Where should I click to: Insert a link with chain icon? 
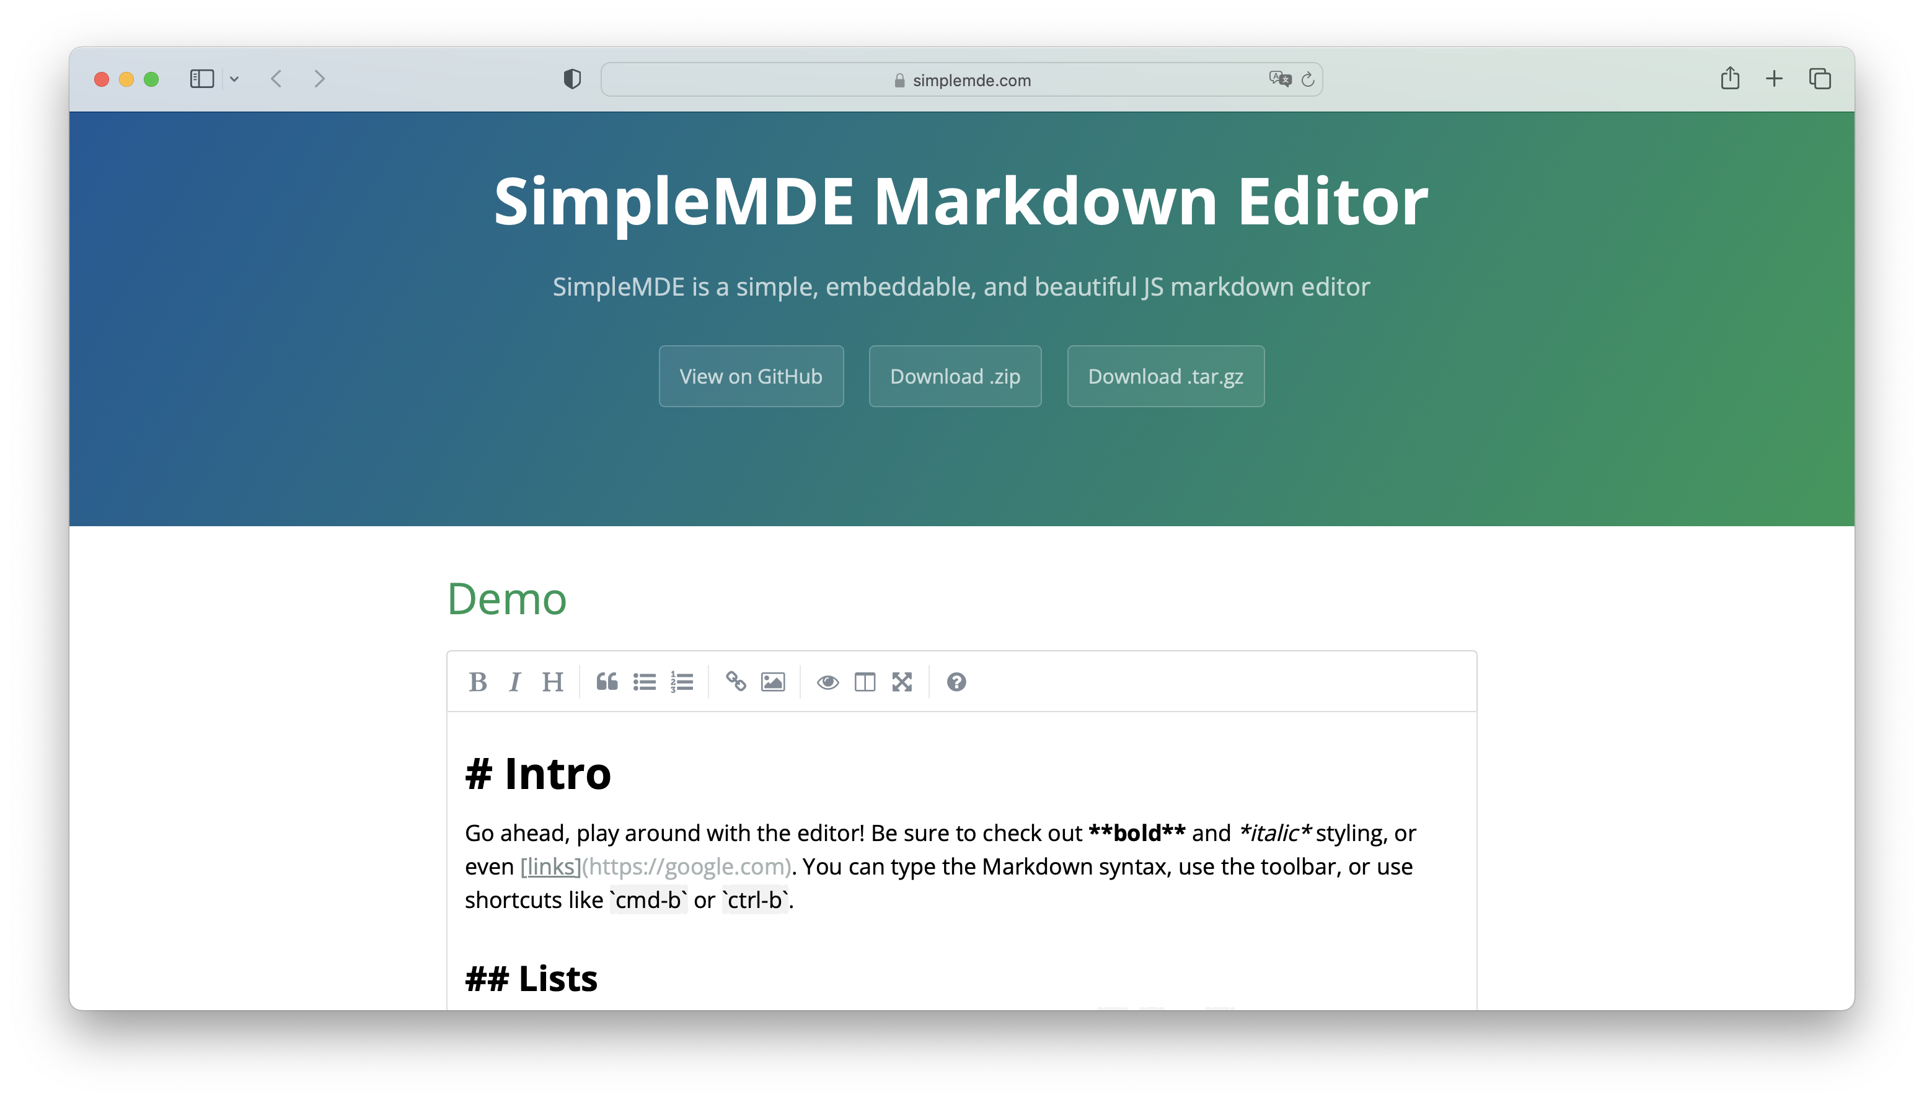click(x=736, y=682)
